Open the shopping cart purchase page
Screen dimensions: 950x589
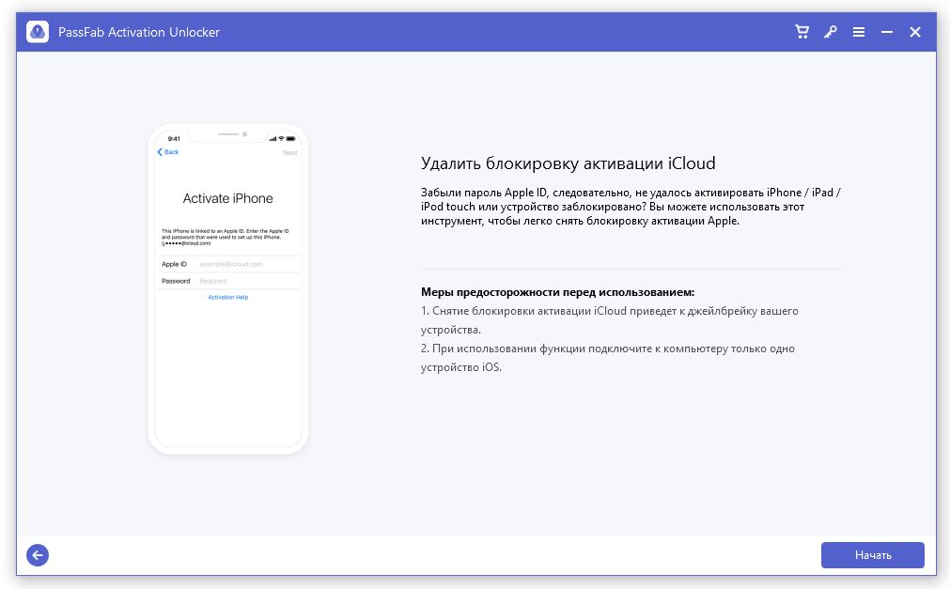(x=802, y=31)
